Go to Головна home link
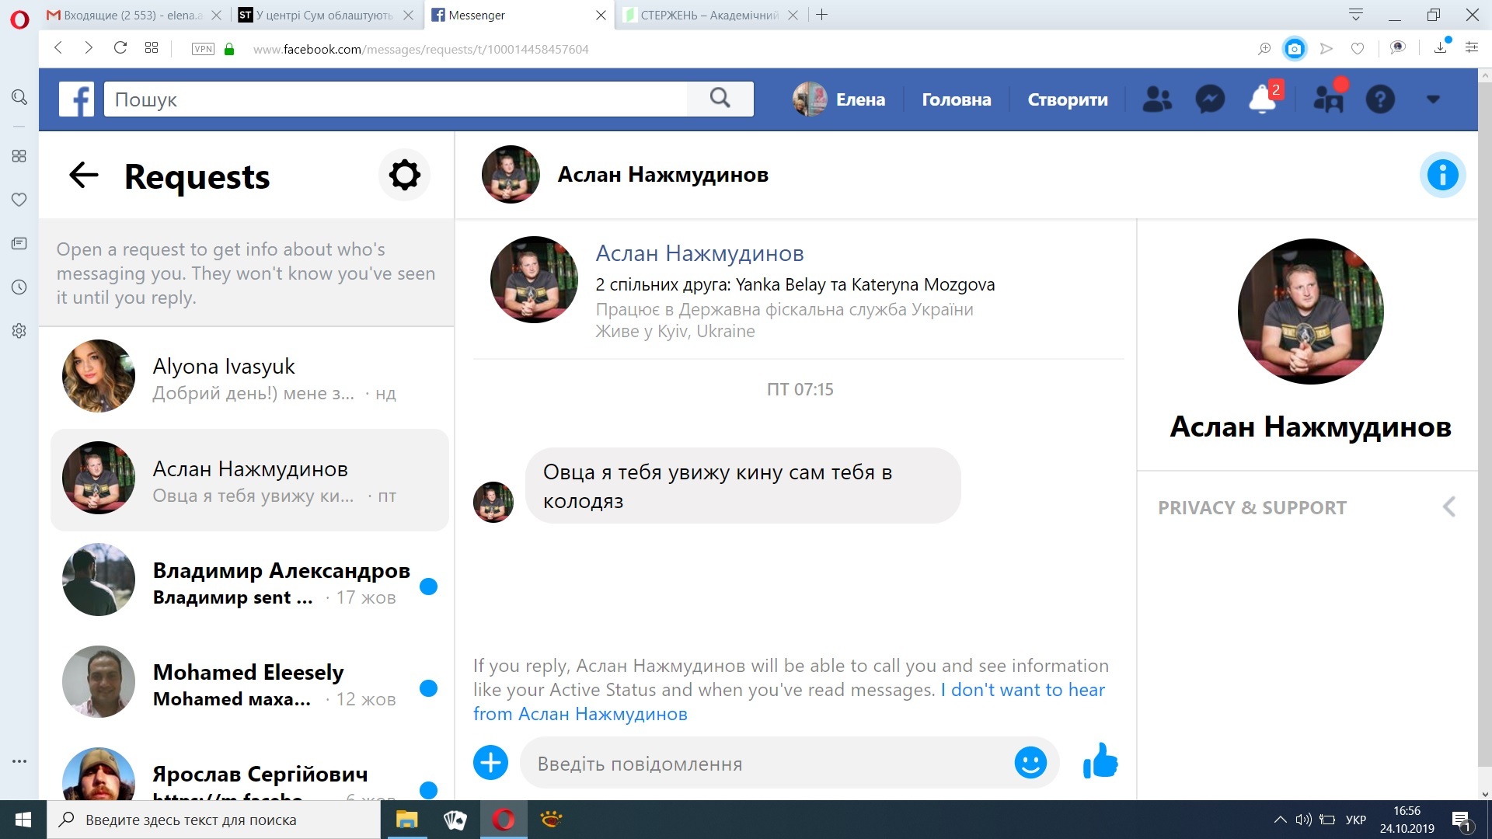 956,99
